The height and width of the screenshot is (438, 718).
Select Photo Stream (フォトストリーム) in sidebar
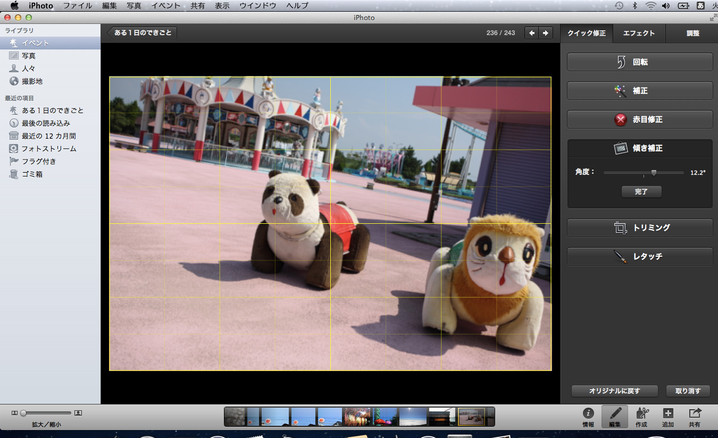click(49, 149)
